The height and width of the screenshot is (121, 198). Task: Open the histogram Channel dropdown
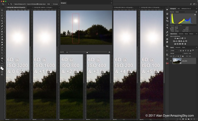click(x=180, y=12)
